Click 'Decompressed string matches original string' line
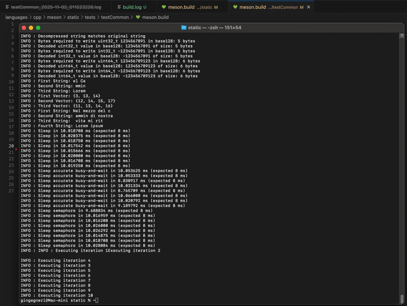This screenshot has height=306, width=407. click(83, 36)
